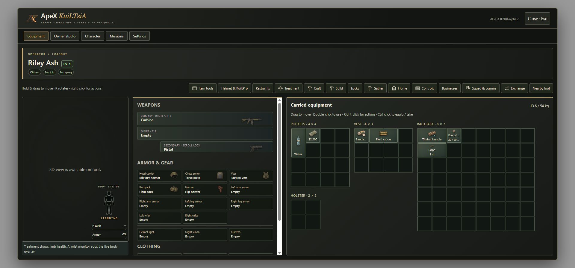Open Item tools
Screen dimensions: 575x268
202,88
